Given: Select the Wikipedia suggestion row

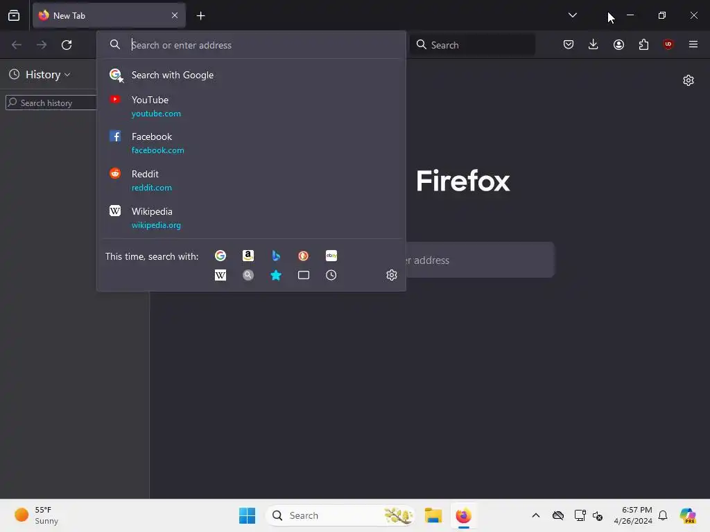Looking at the screenshot, I should point(251,218).
